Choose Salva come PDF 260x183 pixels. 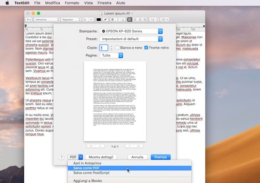(x=130, y=168)
